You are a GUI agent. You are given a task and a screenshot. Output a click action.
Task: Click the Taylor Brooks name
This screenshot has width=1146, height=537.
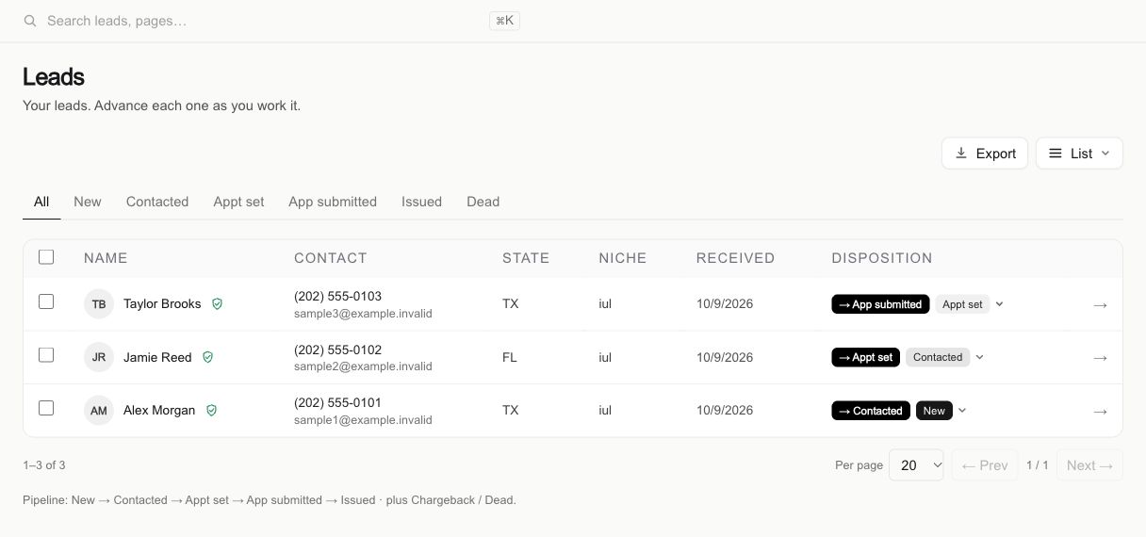(162, 304)
